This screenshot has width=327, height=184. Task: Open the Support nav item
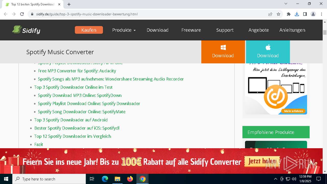(x=225, y=30)
